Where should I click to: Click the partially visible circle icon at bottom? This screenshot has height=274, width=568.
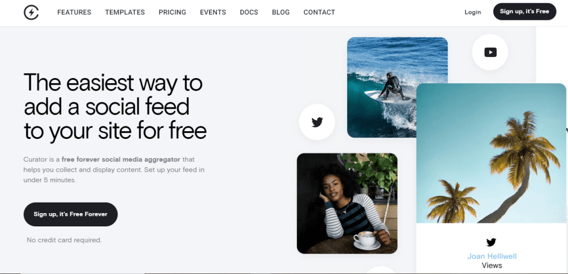381,270
